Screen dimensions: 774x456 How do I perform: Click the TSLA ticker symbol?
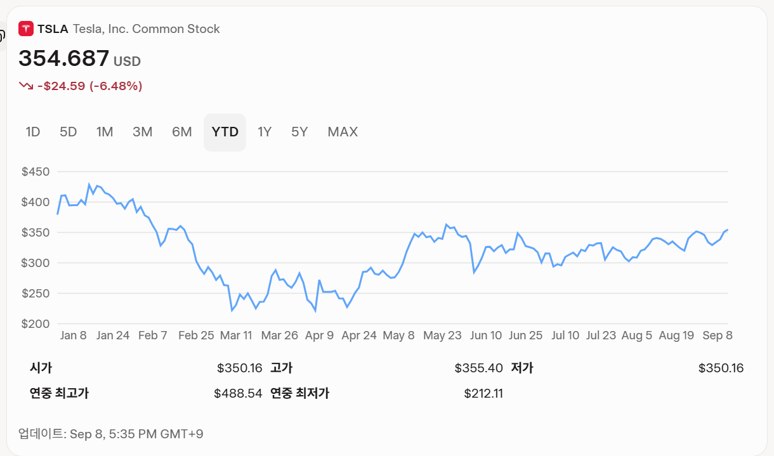(x=53, y=29)
